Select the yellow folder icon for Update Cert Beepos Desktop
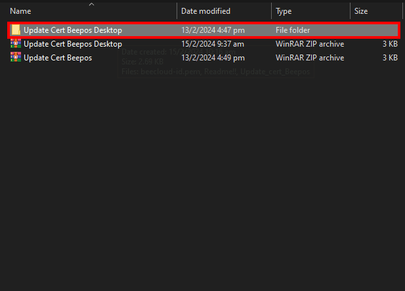This screenshot has width=405, height=291. coord(16,30)
